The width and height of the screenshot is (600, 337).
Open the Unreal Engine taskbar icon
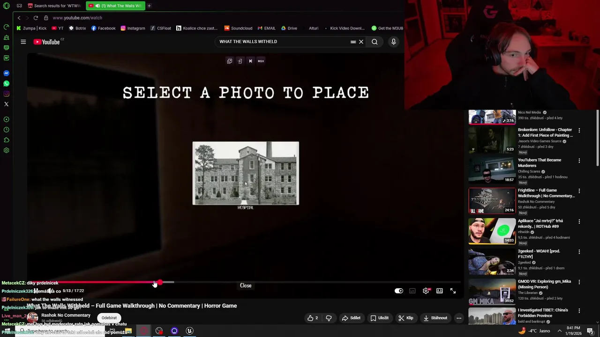pyautogui.click(x=189, y=331)
